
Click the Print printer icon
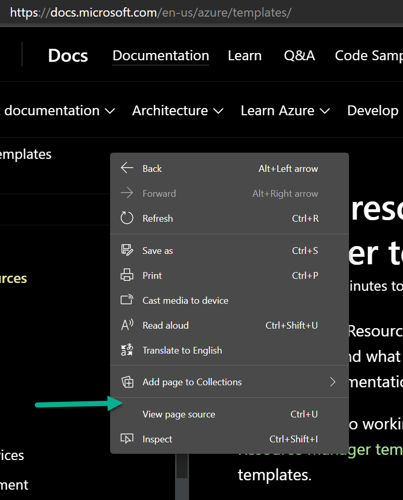(x=127, y=275)
